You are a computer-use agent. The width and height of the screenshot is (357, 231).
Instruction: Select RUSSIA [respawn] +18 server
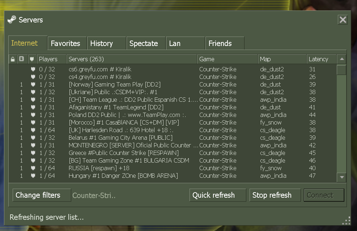click(173, 168)
